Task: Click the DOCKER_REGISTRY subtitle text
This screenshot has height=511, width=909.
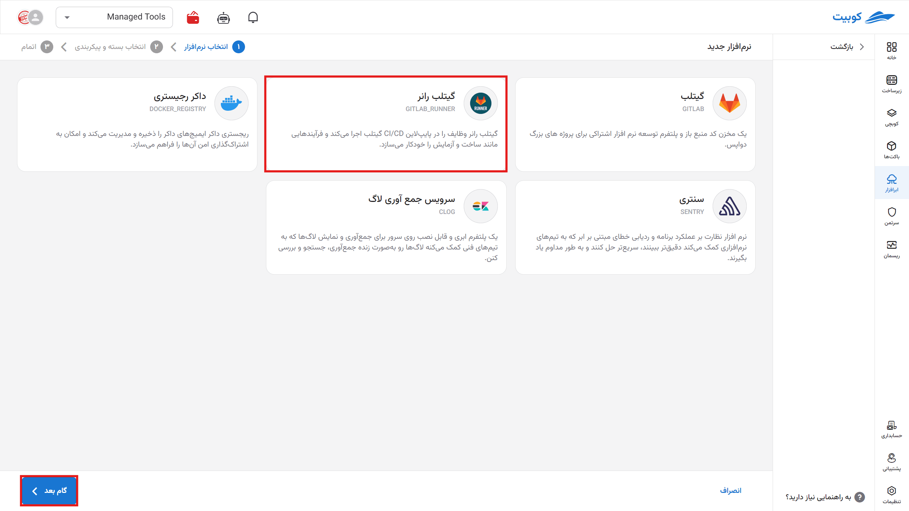Action: tap(178, 109)
